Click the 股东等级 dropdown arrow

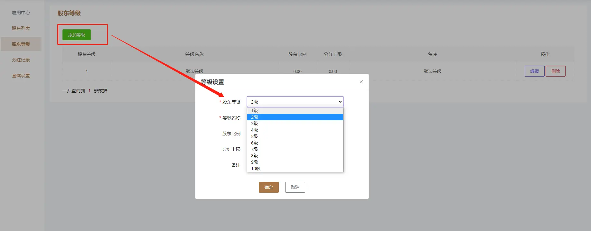[x=340, y=102]
